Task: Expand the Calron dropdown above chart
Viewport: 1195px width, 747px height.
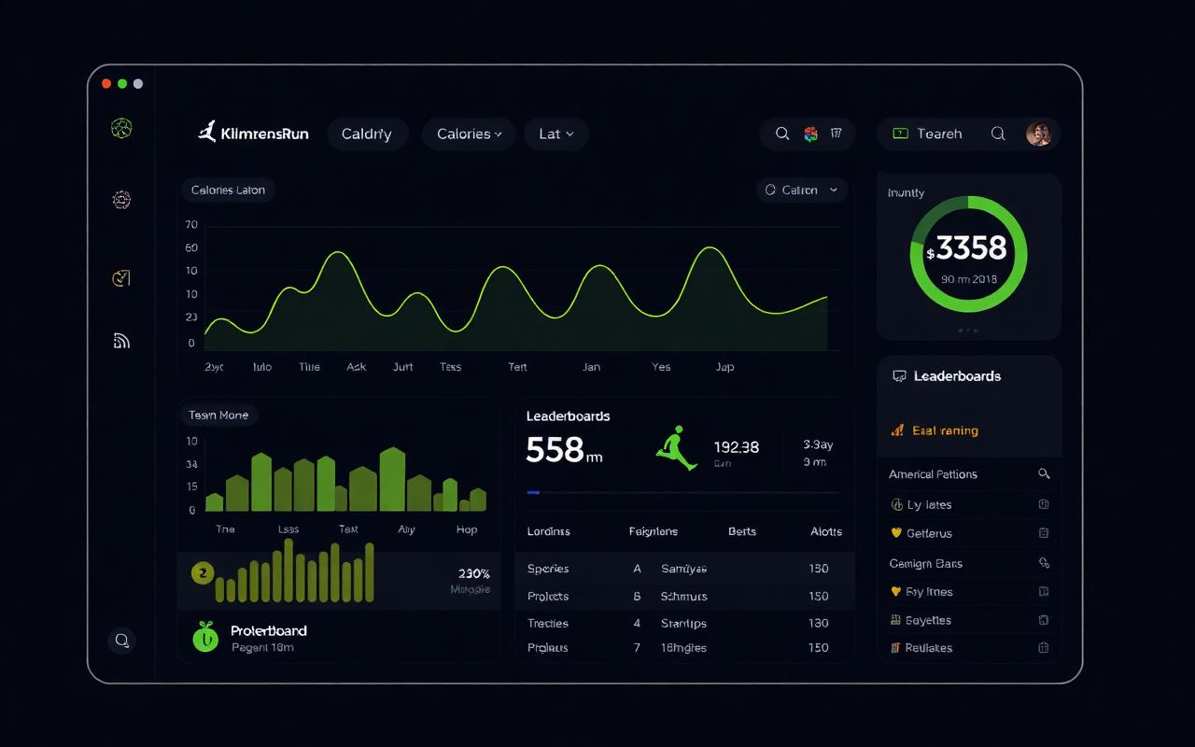Action: click(801, 190)
